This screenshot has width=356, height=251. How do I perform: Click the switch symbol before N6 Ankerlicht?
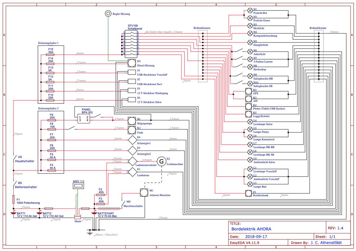[x=239, y=50]
